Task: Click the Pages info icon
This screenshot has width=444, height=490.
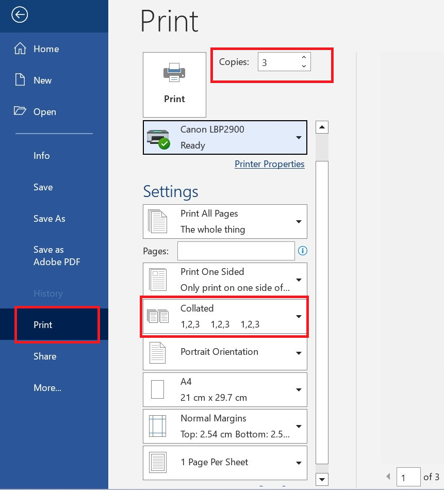Action: (303, 251)
